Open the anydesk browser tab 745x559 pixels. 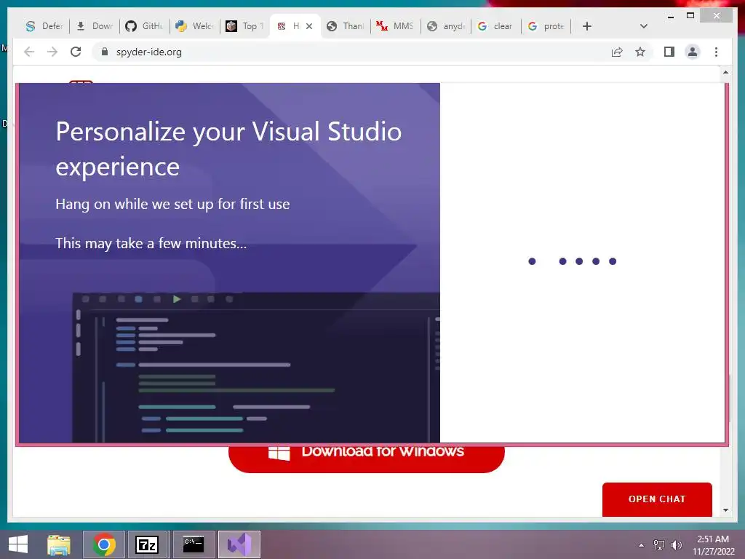tap(446, 26)
